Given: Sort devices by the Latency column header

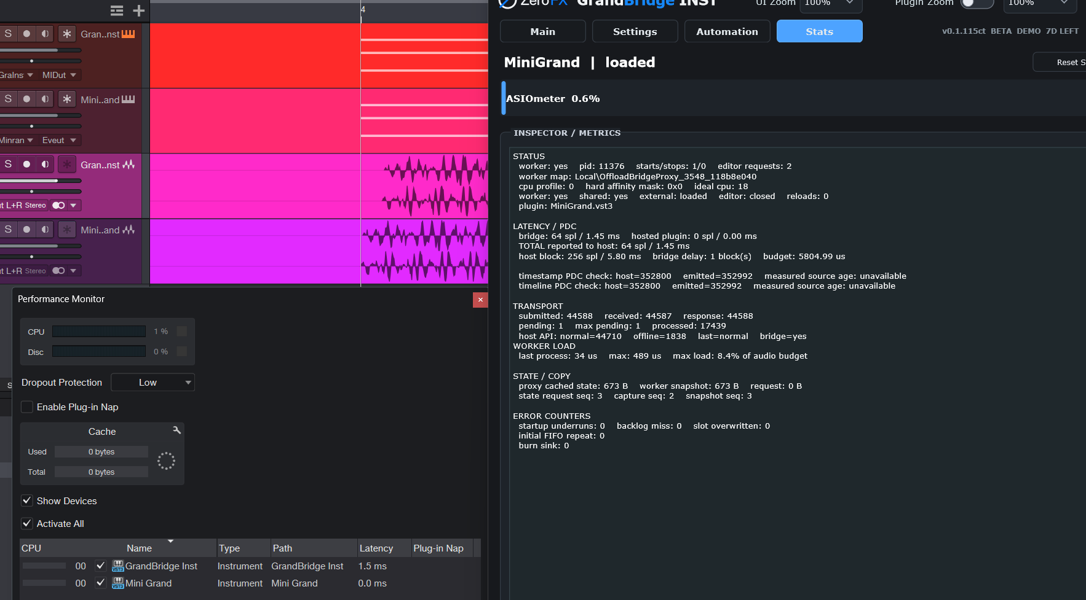Looking at the screenshot, I should (384, 548).
